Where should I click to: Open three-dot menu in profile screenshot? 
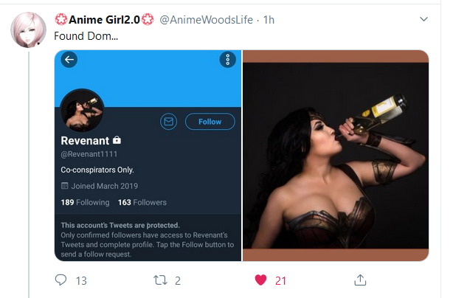click(x=228, y=60)
